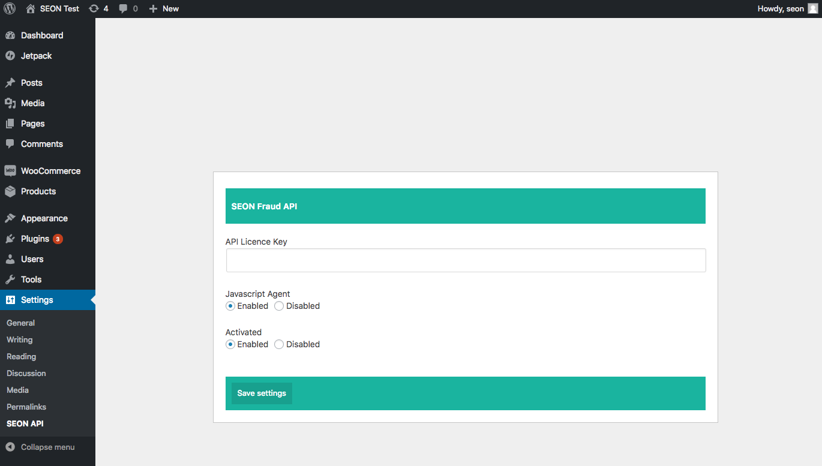
Task: Open Media settings submenu
Action: click(x=18, y=390)
